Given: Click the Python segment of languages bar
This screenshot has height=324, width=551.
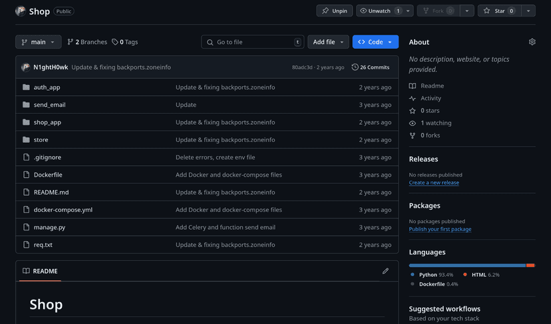Looking at the screenshot, I should (x=467, y=265).
